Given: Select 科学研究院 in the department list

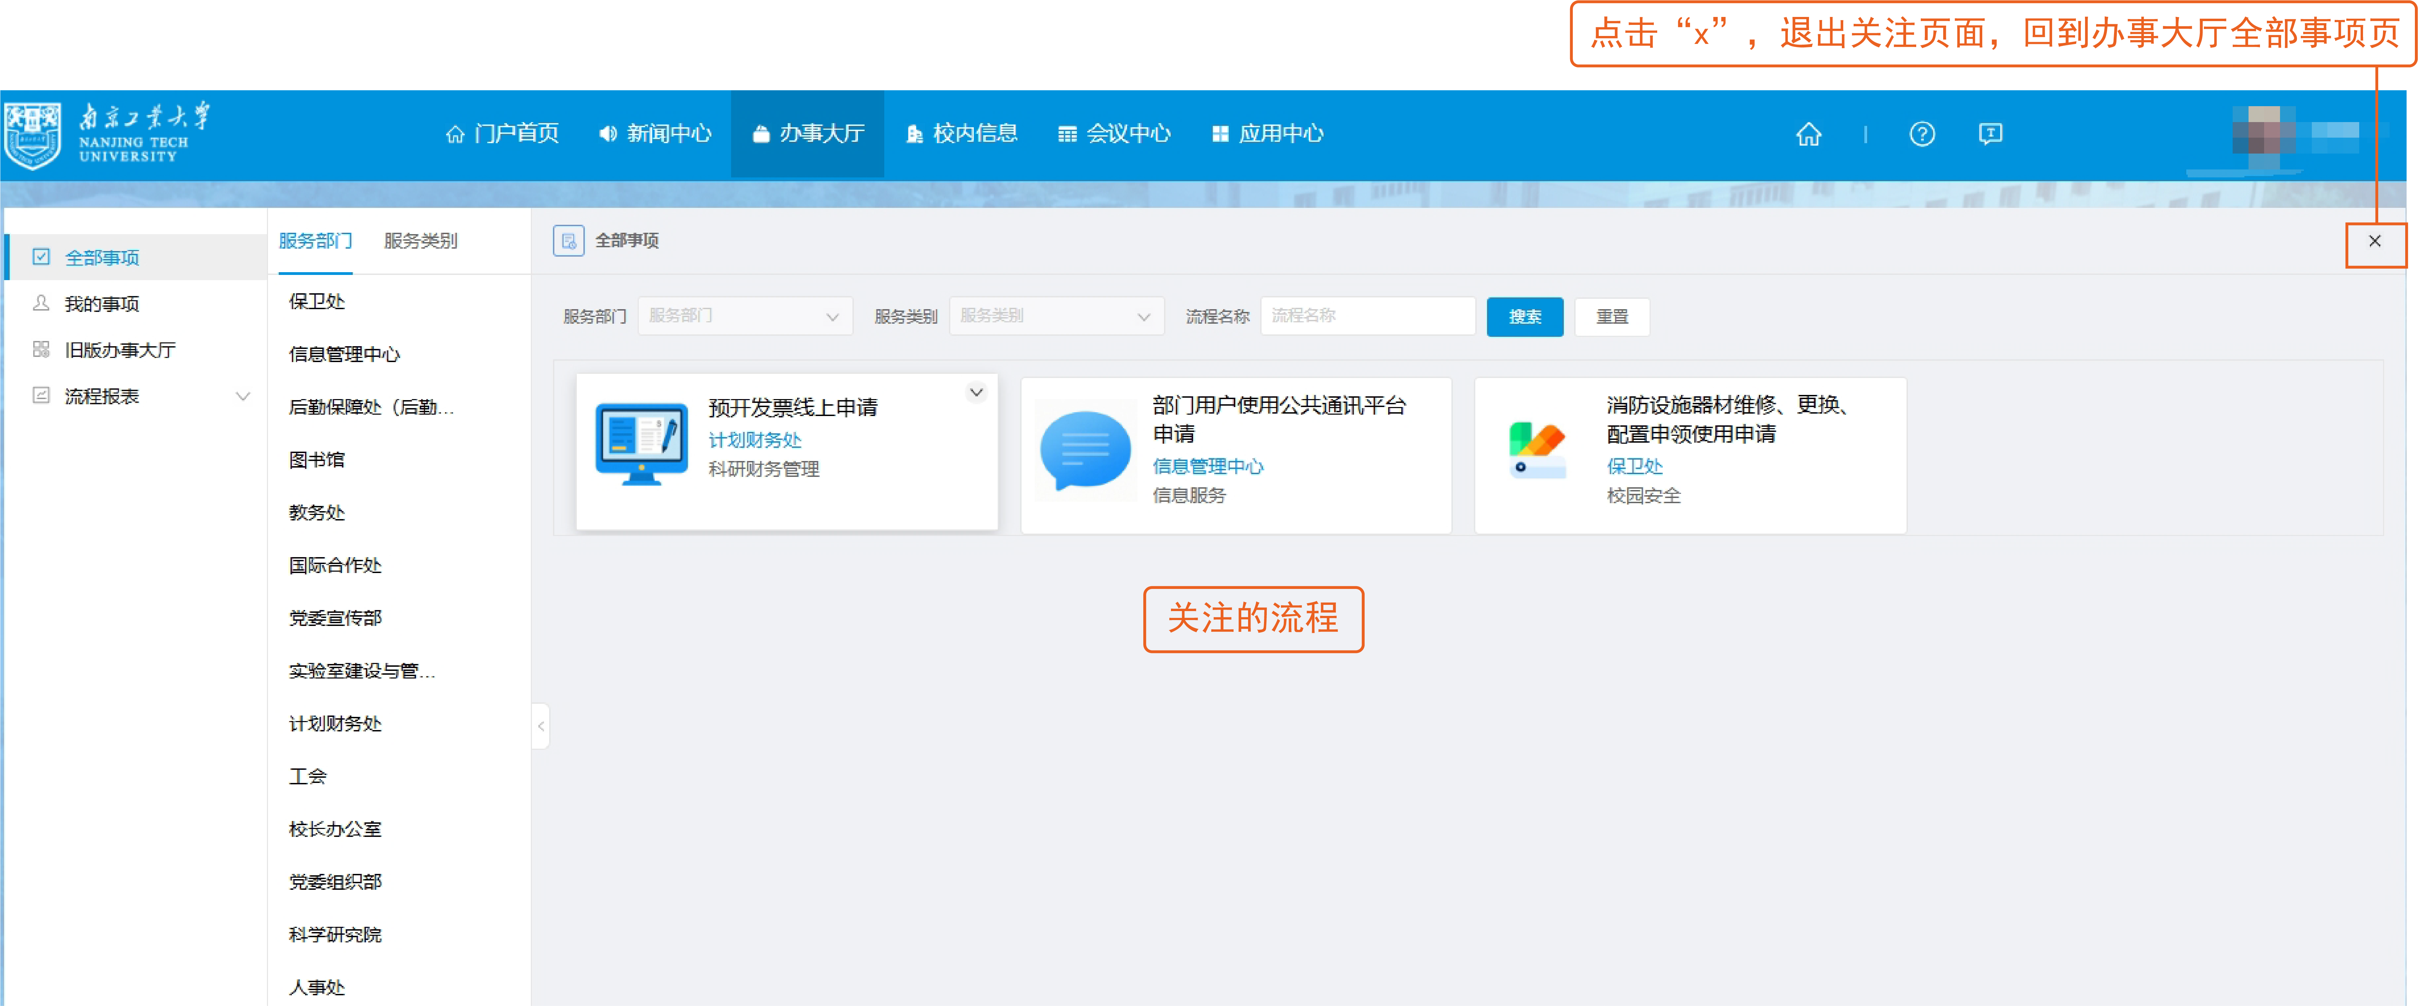Looking at the screenshot, I should click(x=335, y=935).
